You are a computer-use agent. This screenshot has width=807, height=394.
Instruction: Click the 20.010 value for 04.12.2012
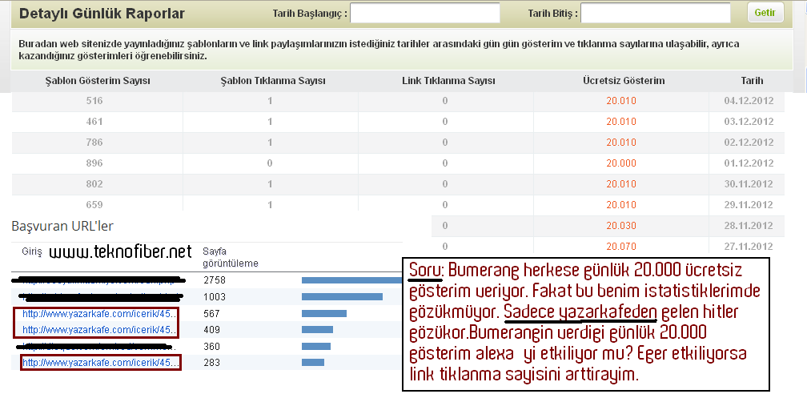click(x=621, y=101)
